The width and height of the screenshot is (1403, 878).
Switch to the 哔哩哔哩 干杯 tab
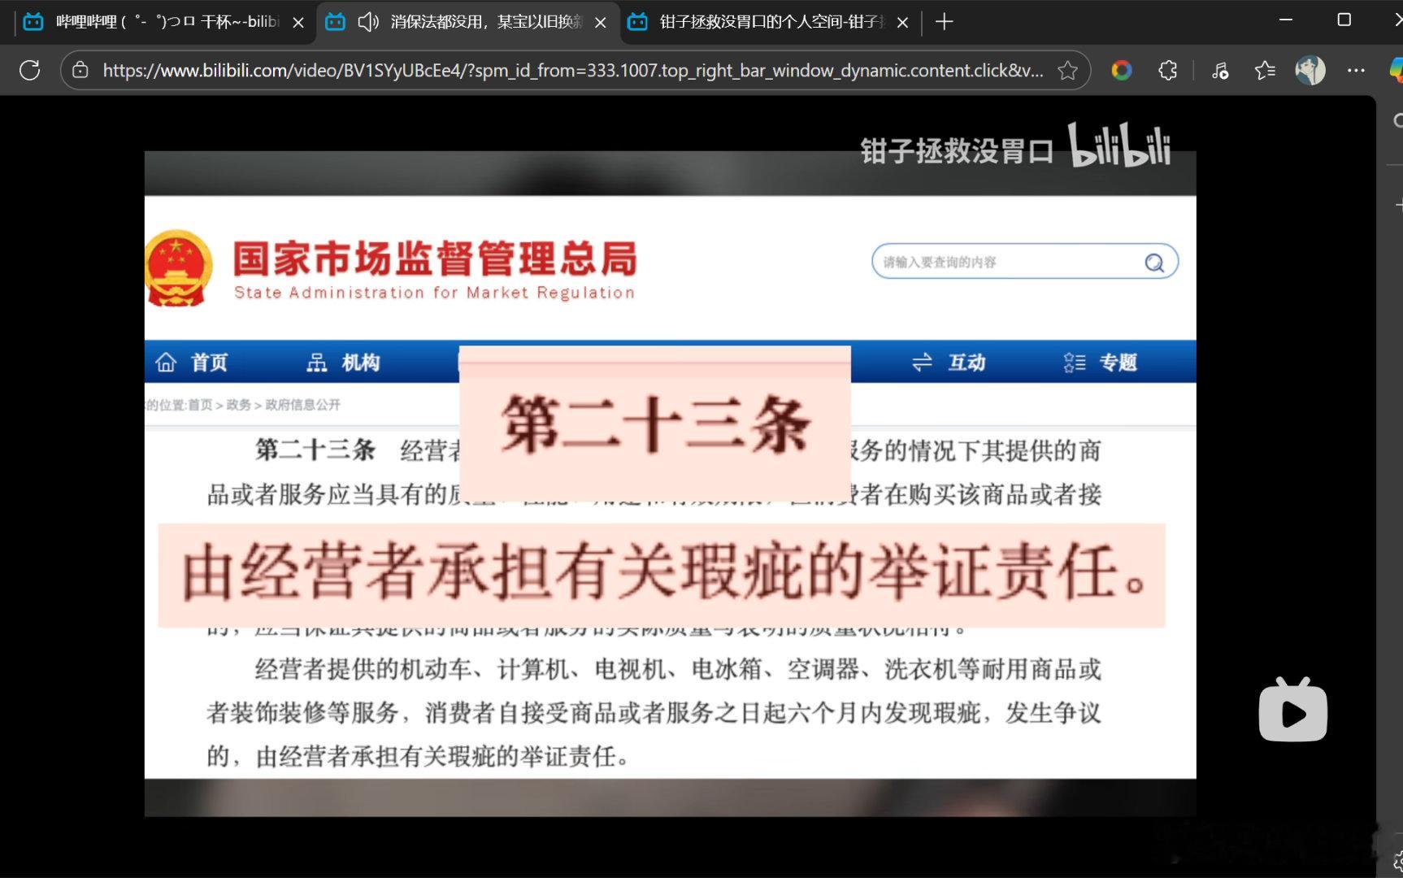[x=165, y=22]
